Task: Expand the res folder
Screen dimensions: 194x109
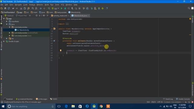Action: (x=7, y=38)
